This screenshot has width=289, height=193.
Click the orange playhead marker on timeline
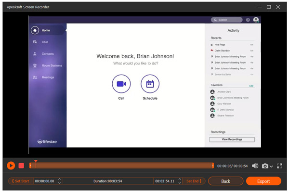pos(36,162)
